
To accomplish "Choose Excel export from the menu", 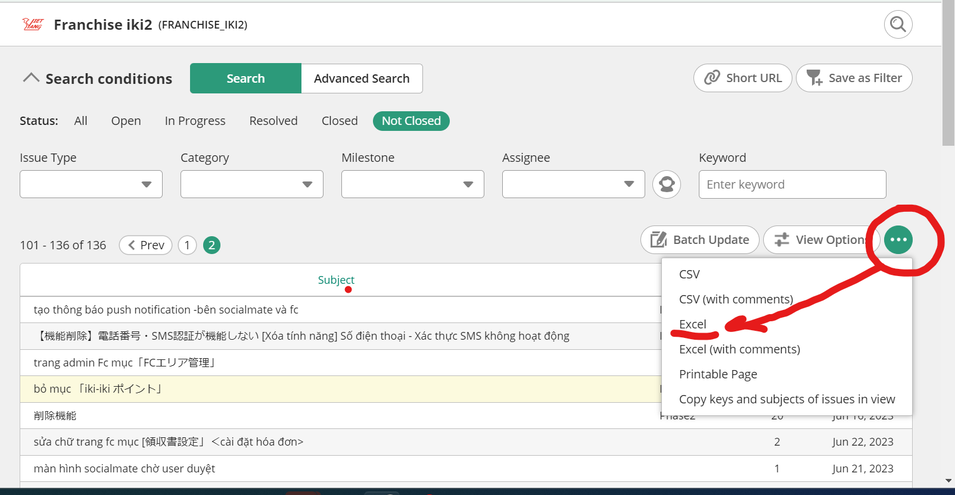I will click(x=693, y=324).
